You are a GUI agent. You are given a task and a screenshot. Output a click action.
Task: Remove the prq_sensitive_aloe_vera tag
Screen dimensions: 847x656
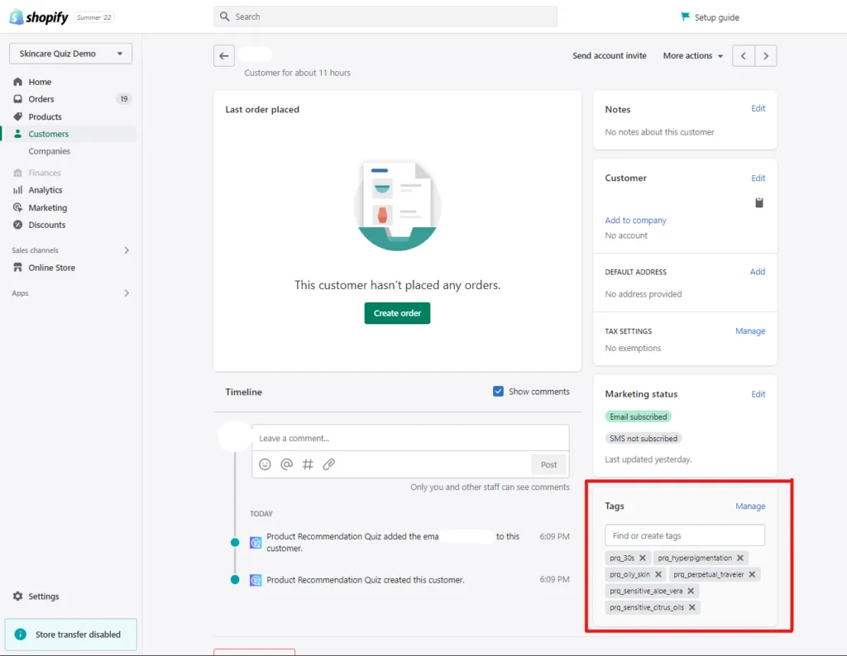click(691, 591)
